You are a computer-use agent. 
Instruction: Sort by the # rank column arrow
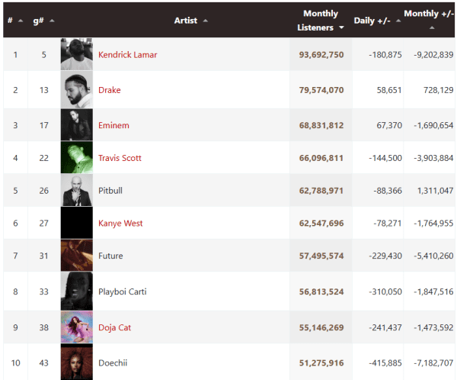point(21,21)
